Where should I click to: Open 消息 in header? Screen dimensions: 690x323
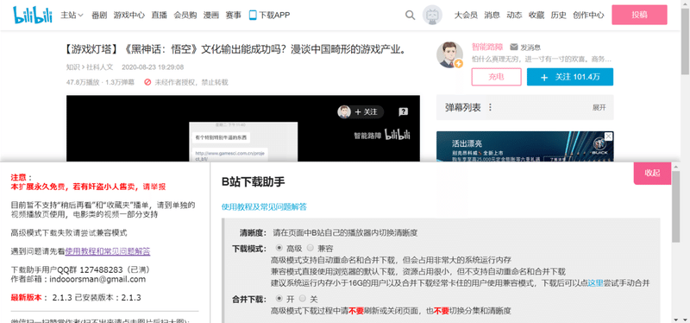click(x=492, y=15)
